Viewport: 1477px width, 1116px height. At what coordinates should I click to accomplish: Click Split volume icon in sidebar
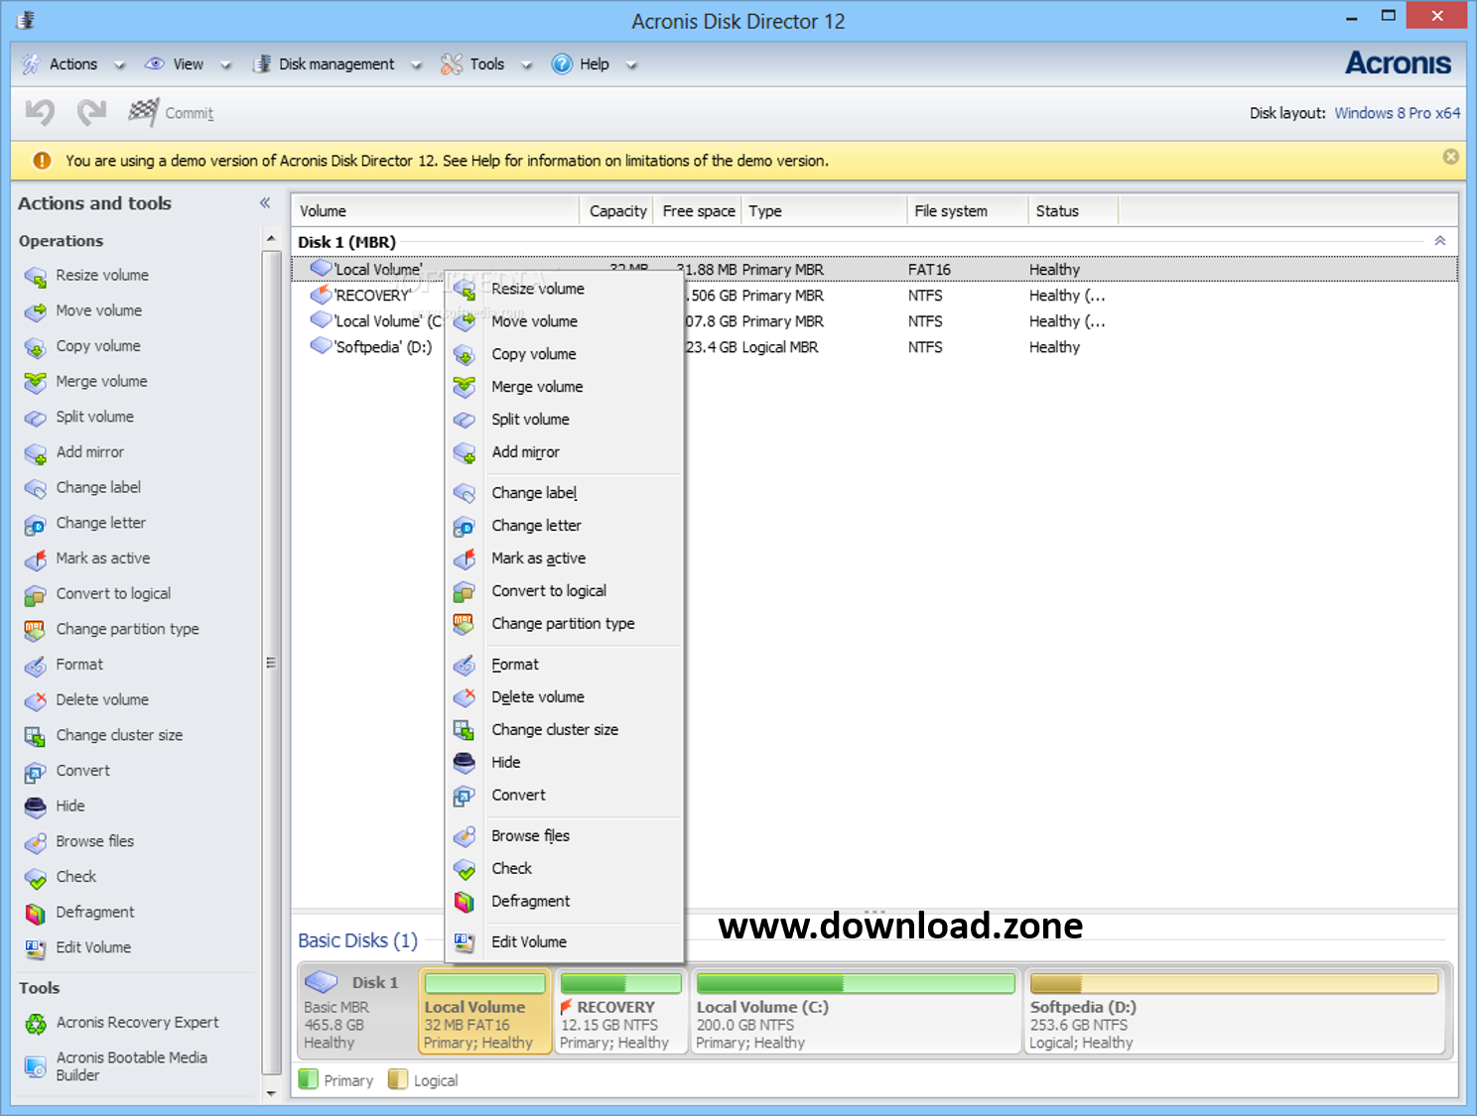36,418
